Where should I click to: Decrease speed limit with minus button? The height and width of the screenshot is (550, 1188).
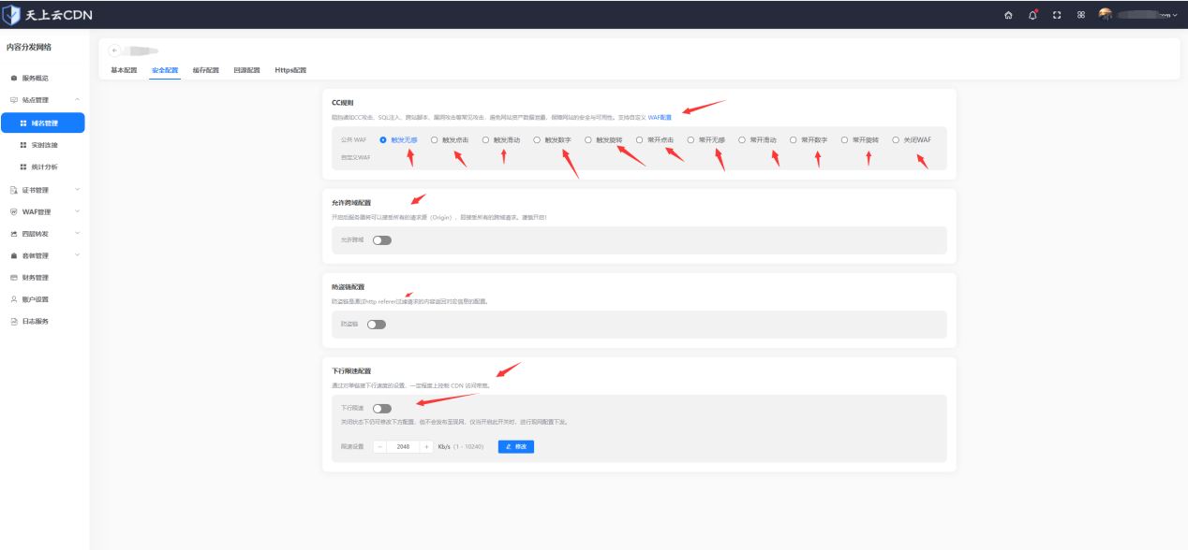point(380,446)
